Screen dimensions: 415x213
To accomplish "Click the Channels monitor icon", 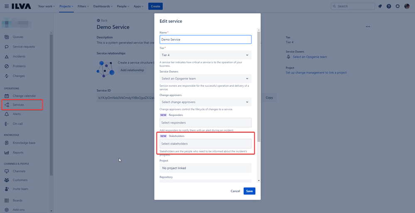I will tap(7, 171).
